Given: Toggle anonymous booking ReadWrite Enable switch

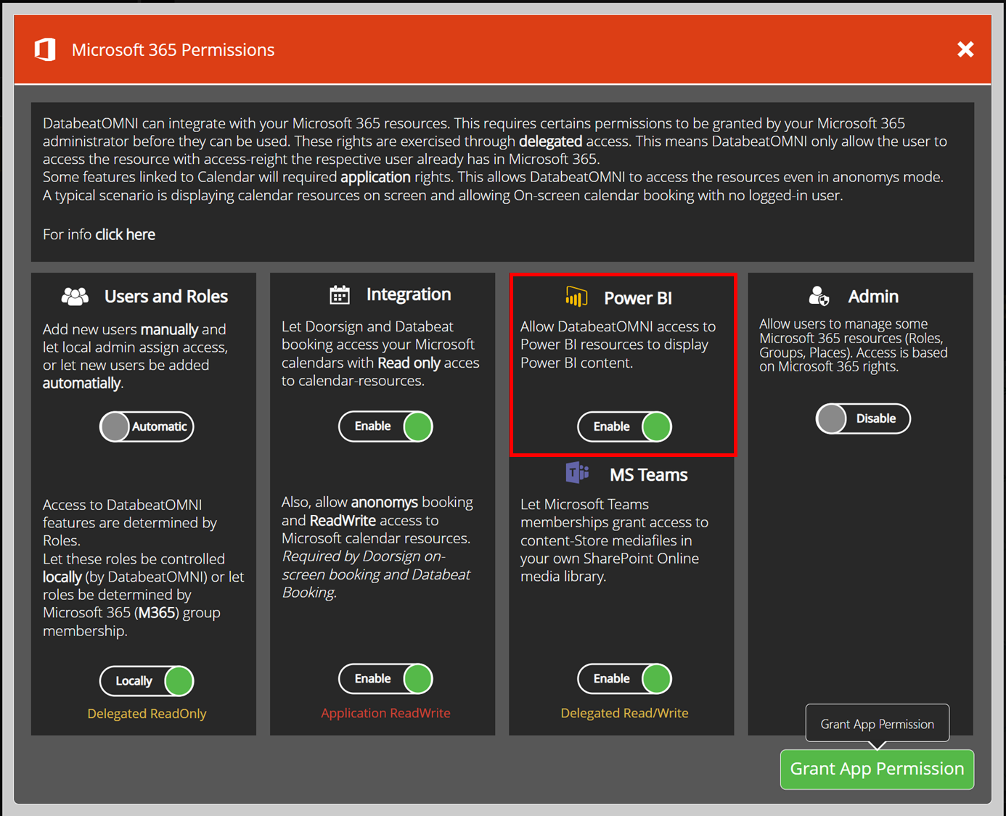Looking at the screenshot, I should [x=385, y=678].
